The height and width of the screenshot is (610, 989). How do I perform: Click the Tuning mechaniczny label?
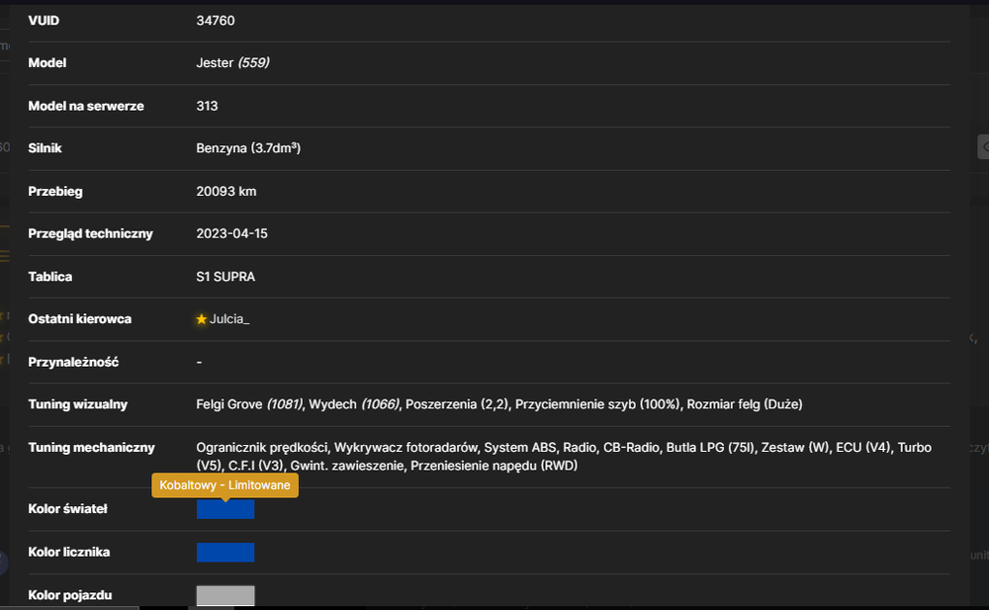pos(91,447)
